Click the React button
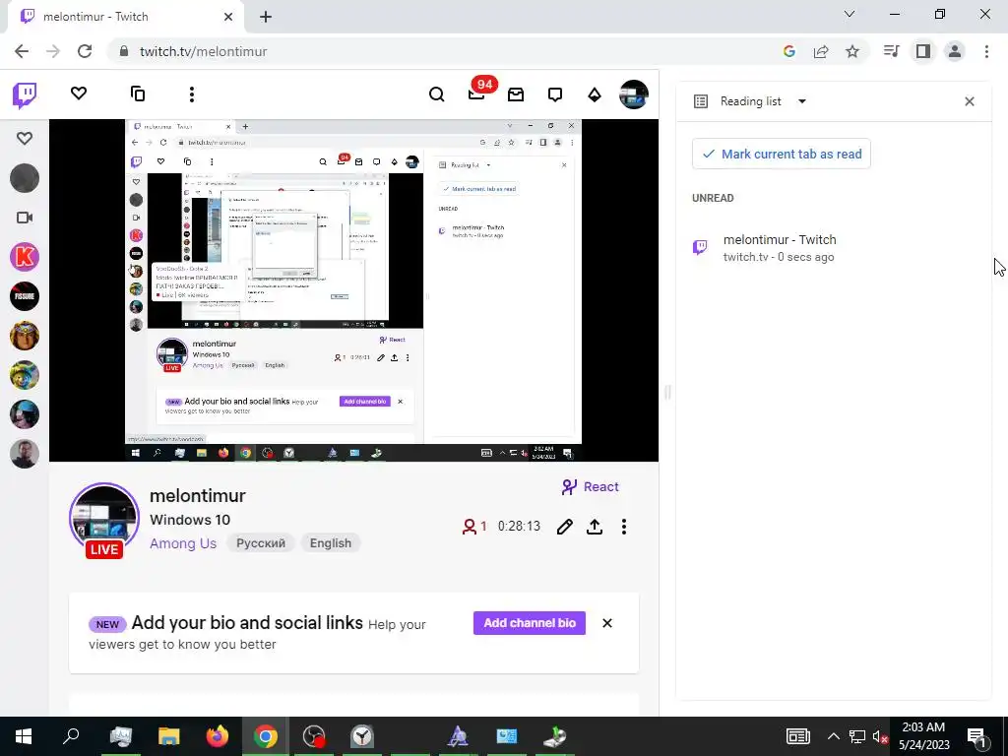 [x=590, y=487]
